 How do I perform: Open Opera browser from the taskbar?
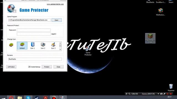11,97
